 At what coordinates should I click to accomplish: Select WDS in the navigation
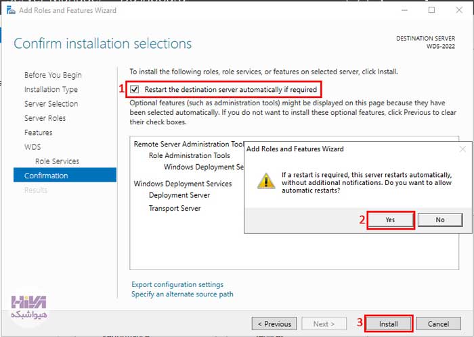pyautogui.click(x=33, y=147)
